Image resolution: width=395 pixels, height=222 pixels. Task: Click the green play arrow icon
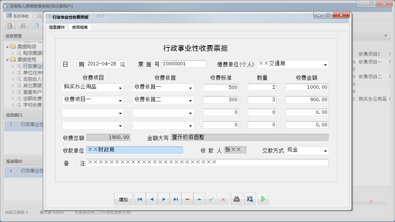[x=263, y=199]
